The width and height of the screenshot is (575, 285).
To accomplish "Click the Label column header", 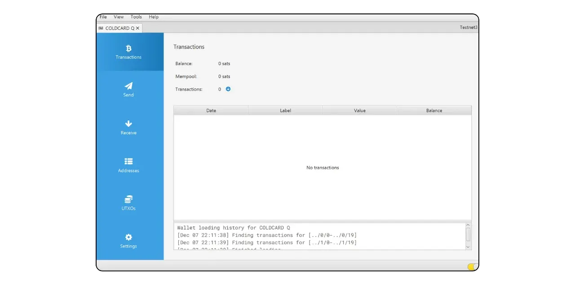I will pyautogui.click(x=285, y=110).
